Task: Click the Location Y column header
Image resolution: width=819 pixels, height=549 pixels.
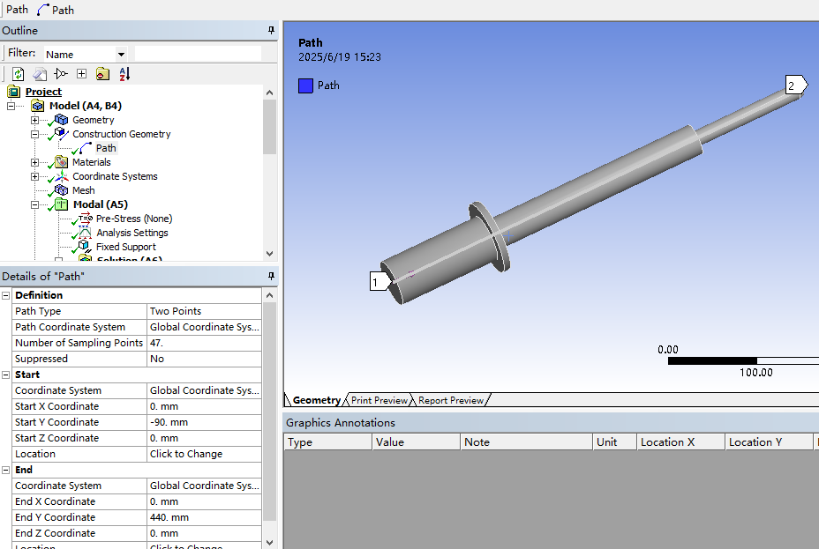Action: [770, 441]
